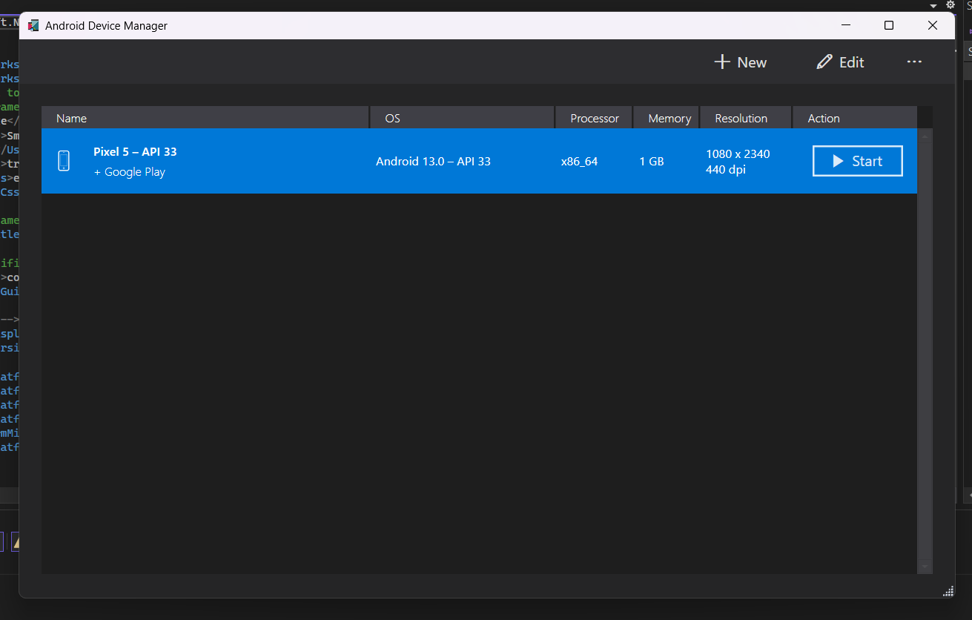Screen dimensions: 972x620
Task: Click the Visual Studio settings gear icon
Action: (x=950, y=4)
